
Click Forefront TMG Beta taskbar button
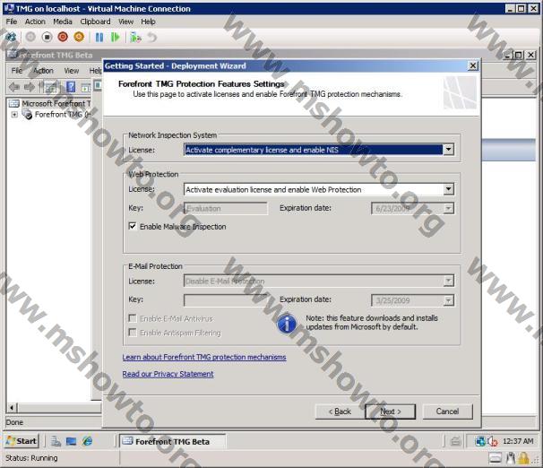[172, 441]
